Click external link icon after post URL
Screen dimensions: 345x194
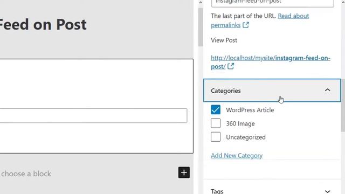pos(231,66)
